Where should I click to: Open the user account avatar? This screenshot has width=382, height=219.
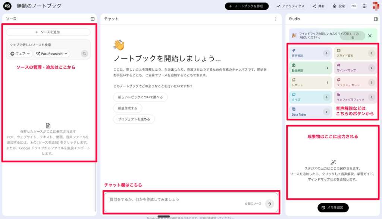pos(376,6)
